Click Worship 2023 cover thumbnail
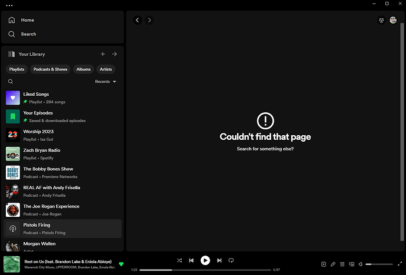Screen dimensions: 406x275 (x=13, y=135)
